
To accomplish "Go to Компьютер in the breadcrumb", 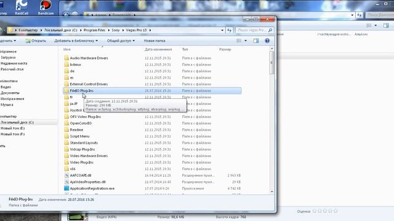I will [x=28, y=30].
